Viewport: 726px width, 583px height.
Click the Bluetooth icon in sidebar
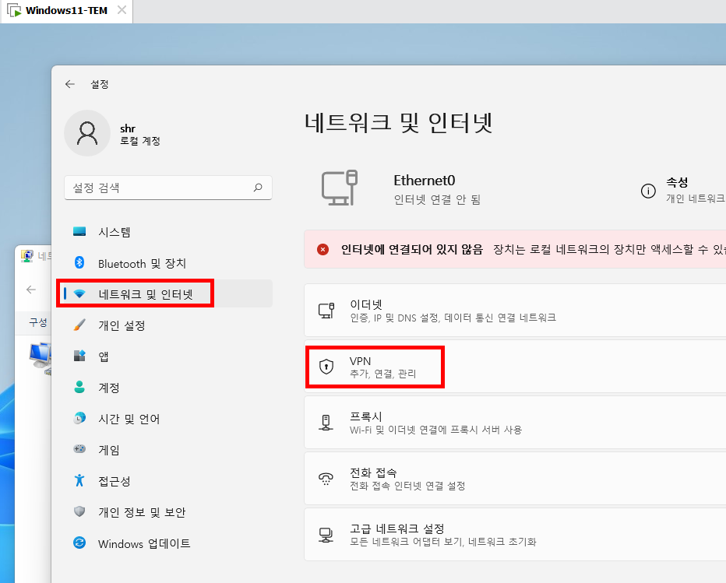[x=79, y=263]
